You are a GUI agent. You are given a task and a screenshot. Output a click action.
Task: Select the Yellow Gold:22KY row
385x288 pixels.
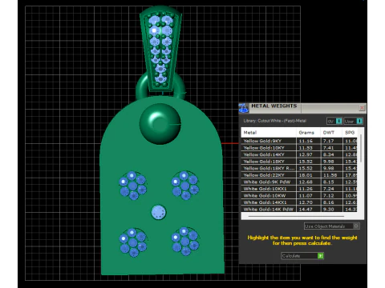click(x=299, y=175)
